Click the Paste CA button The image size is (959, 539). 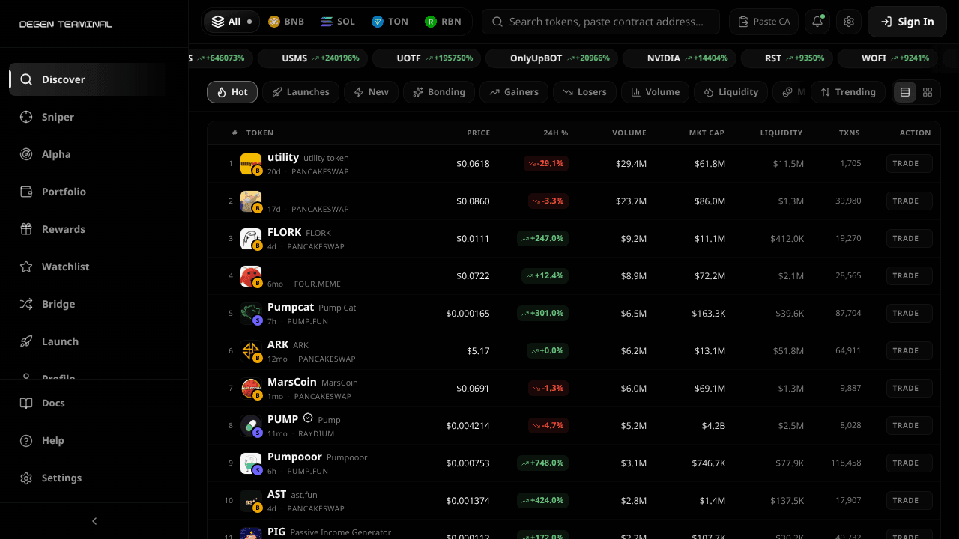(x=763, y=22)
